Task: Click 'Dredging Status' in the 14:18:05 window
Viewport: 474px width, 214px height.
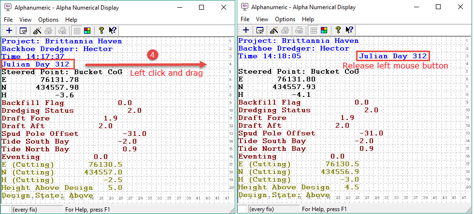Action: point(274,110)
